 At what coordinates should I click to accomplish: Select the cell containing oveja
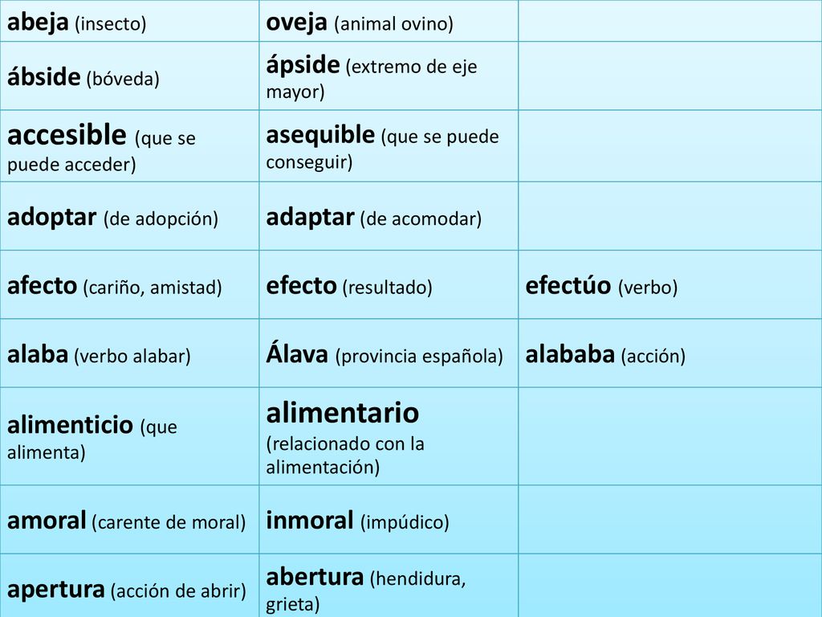[x=389, y=21]
